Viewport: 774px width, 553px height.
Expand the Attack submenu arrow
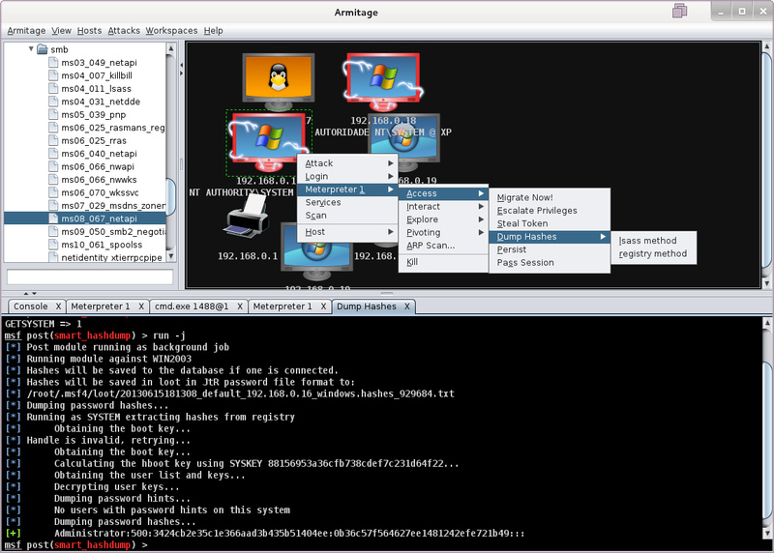coord(391,162)
